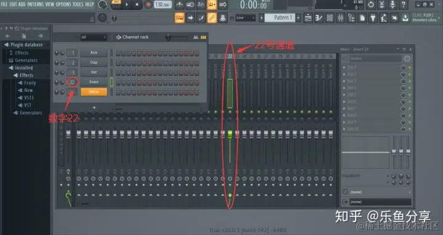Click the one-click audio recording microphone icon
Screen dimensions: 443x235
[x=393, y=4]
